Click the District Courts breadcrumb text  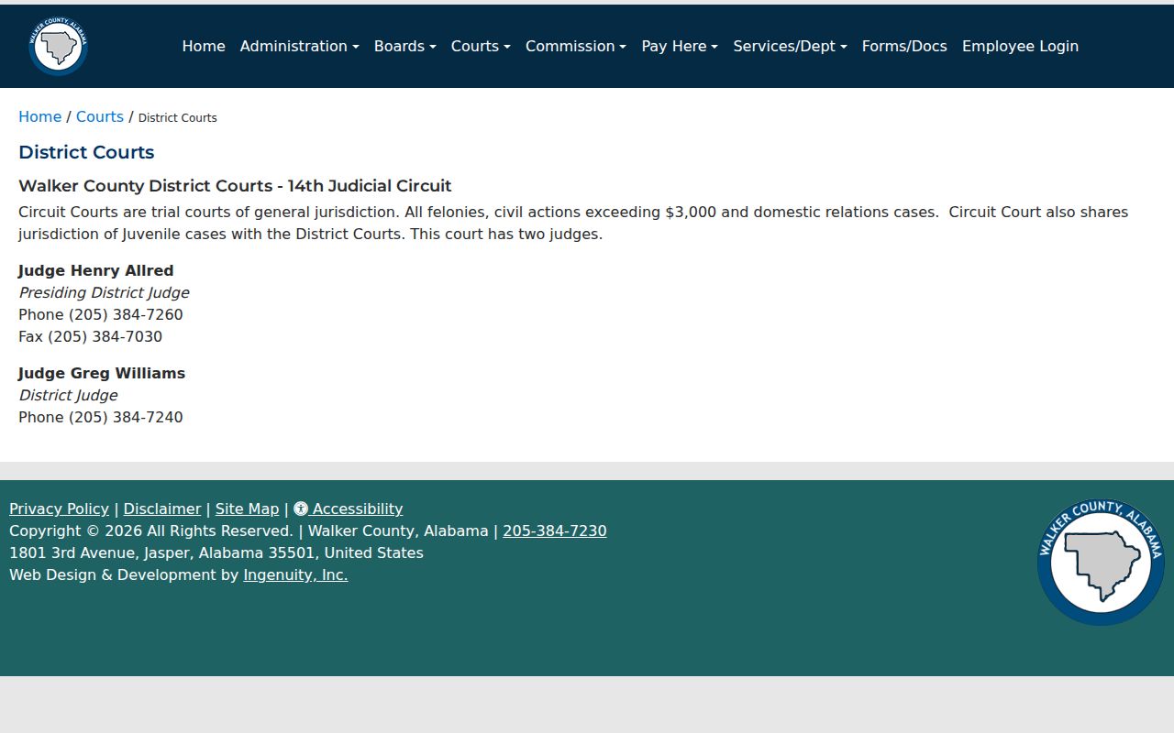pos(178,117)
